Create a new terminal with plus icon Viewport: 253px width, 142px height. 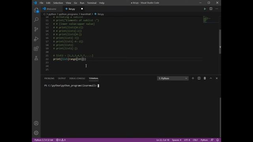point(193,78)
